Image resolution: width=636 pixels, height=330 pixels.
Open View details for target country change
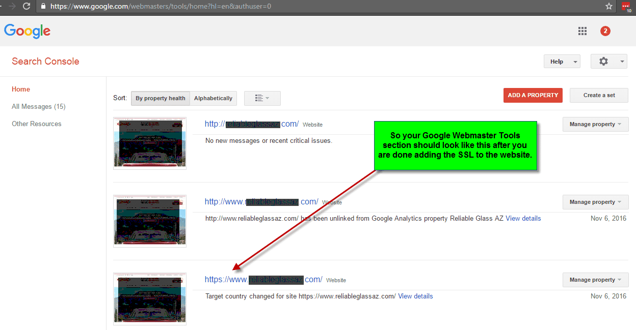(x=415, y=296)
